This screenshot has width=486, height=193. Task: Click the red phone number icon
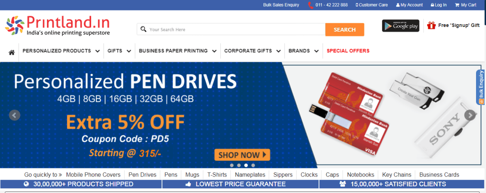310,5
